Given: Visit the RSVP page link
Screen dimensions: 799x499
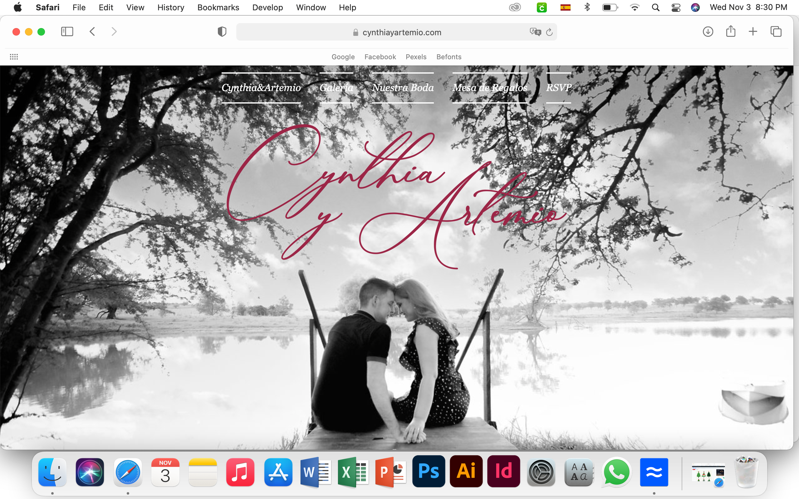Looking at the screenshot, I should point(559,87).
